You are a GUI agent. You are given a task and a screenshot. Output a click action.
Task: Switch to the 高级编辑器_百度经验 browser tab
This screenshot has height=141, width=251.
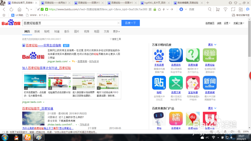click(188, 3)
